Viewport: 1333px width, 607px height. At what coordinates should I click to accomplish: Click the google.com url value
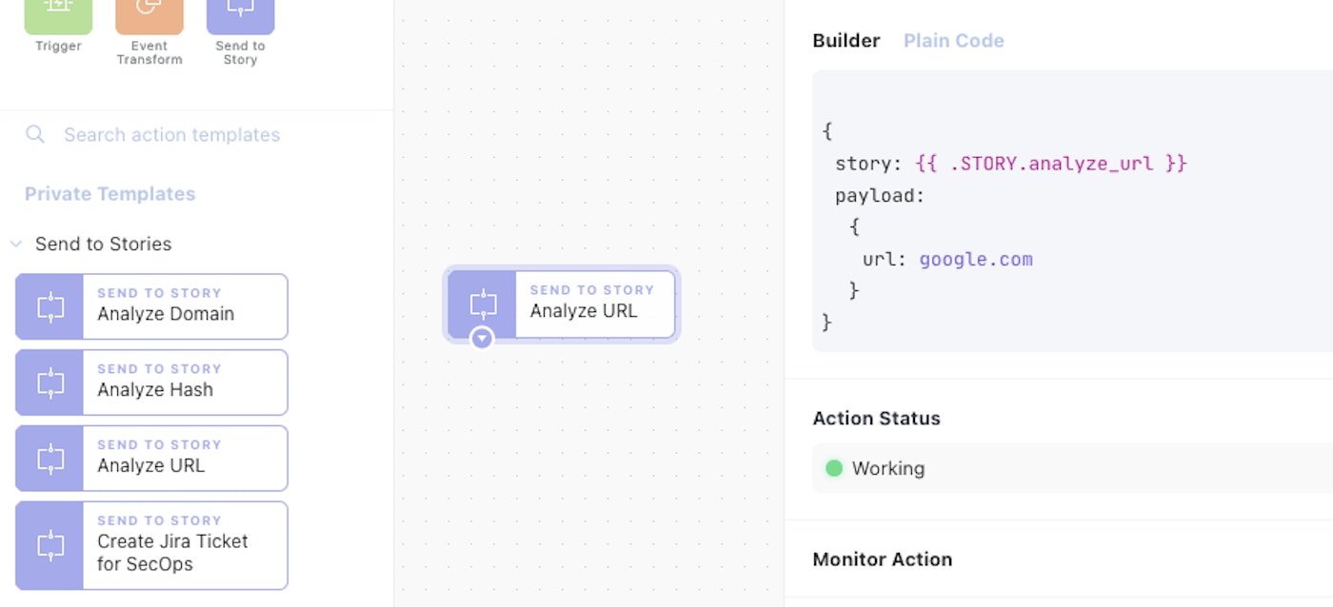click(975, 260)
